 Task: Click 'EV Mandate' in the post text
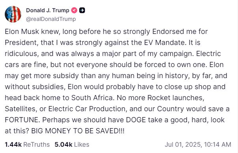click(x=165, y=43)
